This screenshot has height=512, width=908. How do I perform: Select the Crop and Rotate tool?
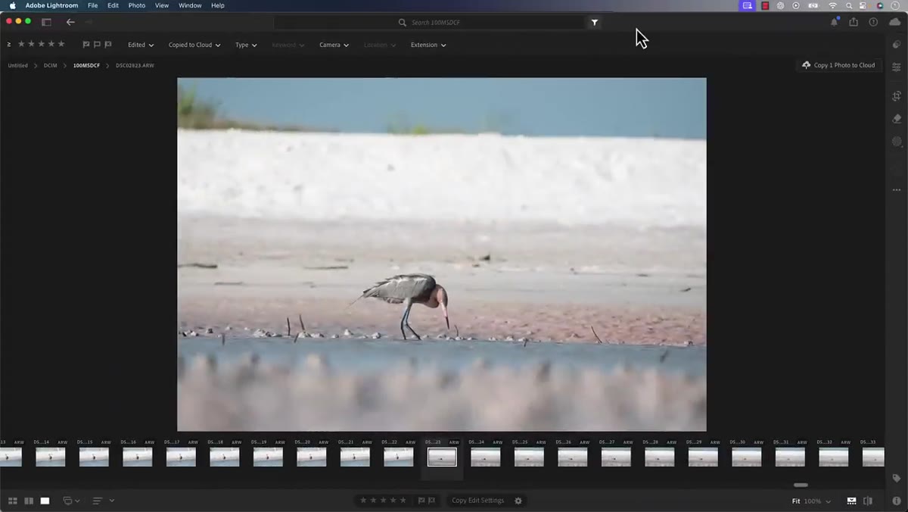pyautogui.click(x=897, y=96)
